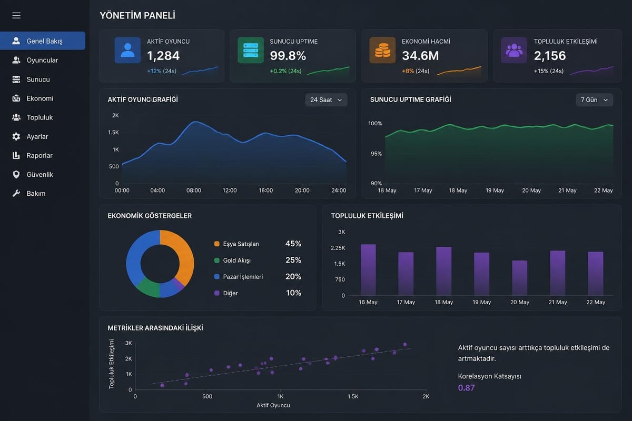Click the Ayarlar gear icon
Screen dimensions: 632x421
click(x=16, y=136)
